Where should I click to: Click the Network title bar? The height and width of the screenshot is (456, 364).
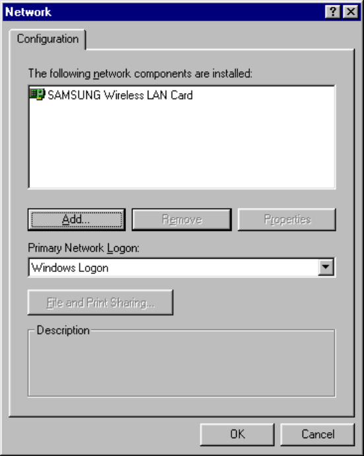(163, 12)
